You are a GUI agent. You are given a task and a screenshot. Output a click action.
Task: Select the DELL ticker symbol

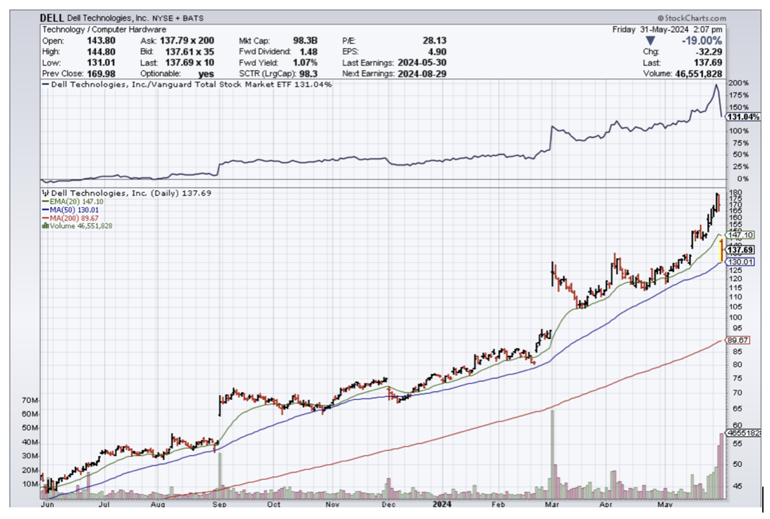52,19
